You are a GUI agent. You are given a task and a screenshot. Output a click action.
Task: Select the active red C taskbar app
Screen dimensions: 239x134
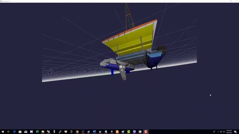pyautogui.click(x=146, y=131)
